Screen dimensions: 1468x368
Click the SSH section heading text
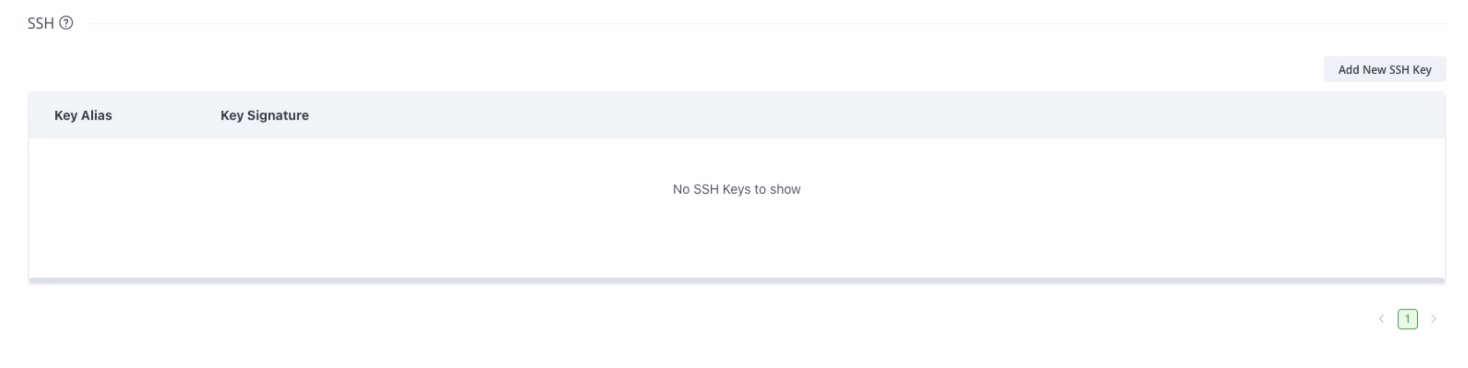point(39,23)
